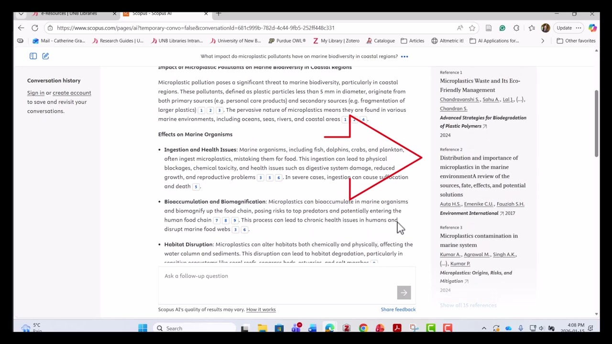Open the Articles bookmarks folder
This screenshot has width=612, height=344.
(413, 41)
